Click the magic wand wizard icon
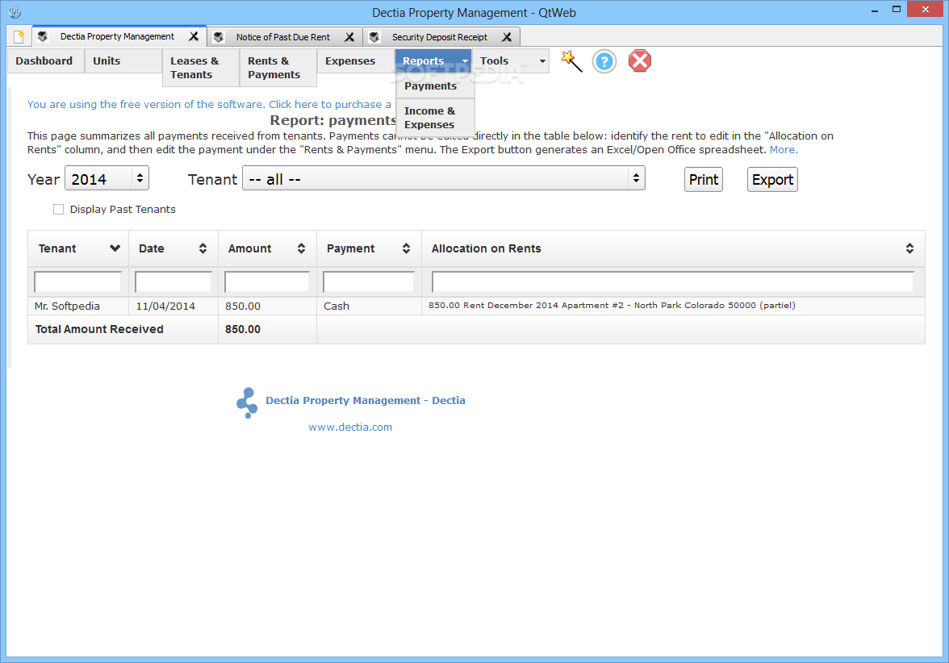Screen dimensions: 949x663 (x=571, y=61)
